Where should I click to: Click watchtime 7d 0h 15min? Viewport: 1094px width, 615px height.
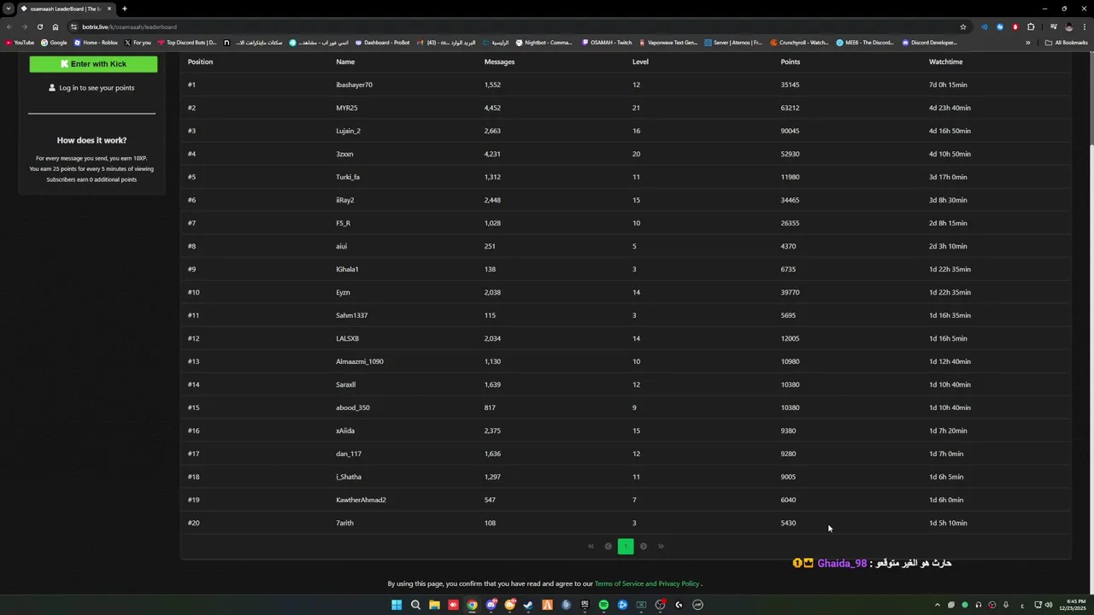(948, 85)
